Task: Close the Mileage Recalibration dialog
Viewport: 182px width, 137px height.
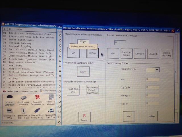Action: point(173,31)
